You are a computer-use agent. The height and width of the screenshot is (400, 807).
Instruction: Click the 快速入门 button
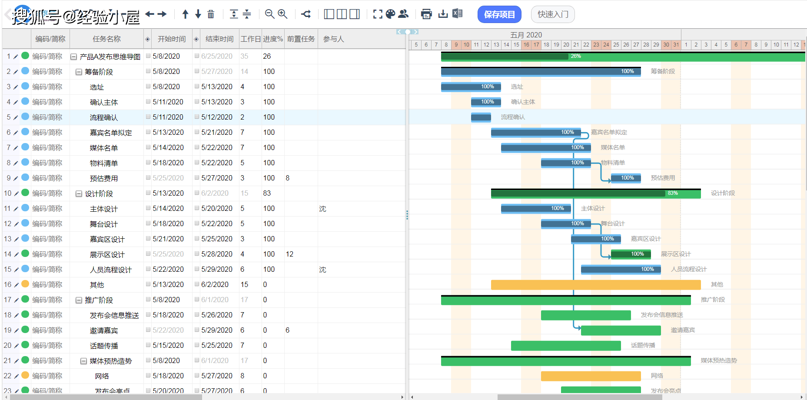coord(553,14)
